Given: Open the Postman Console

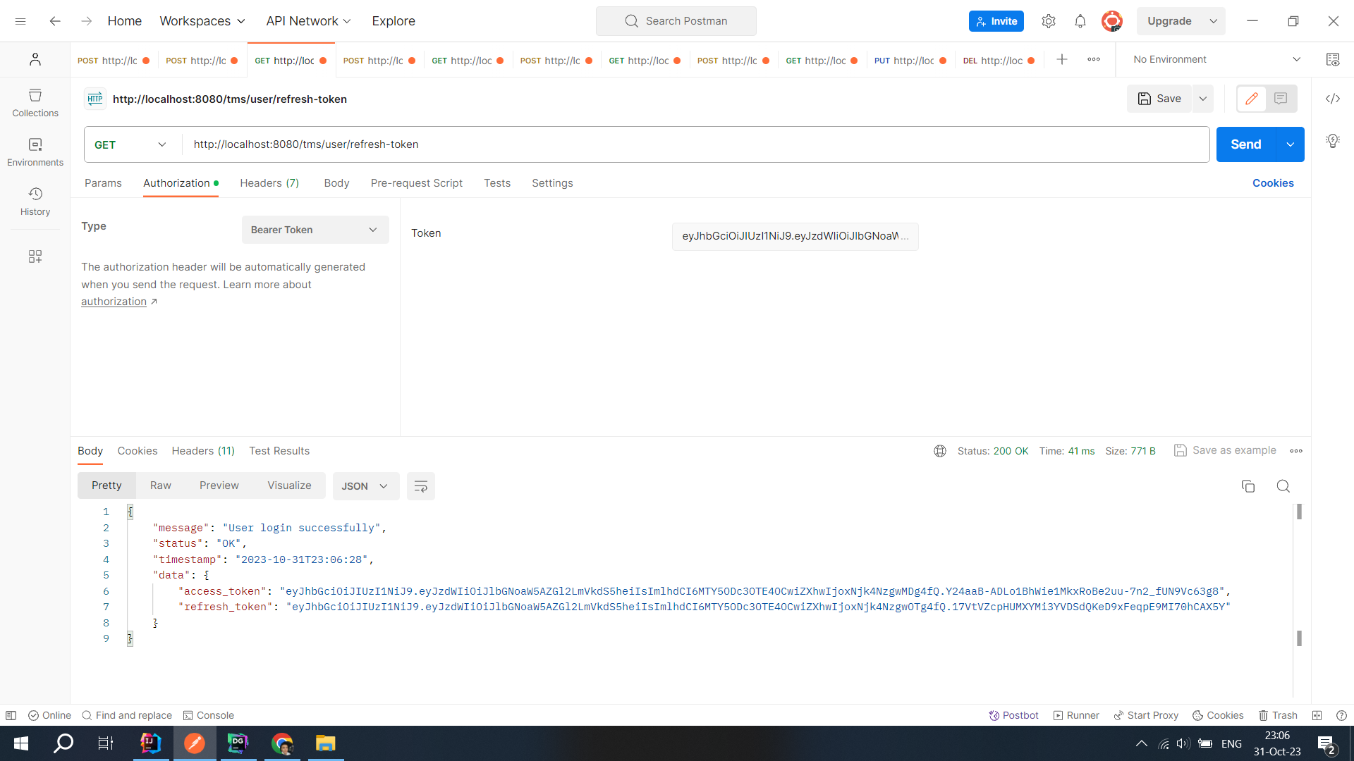Looking at the screenshot, I should click(x=208, y=715).
